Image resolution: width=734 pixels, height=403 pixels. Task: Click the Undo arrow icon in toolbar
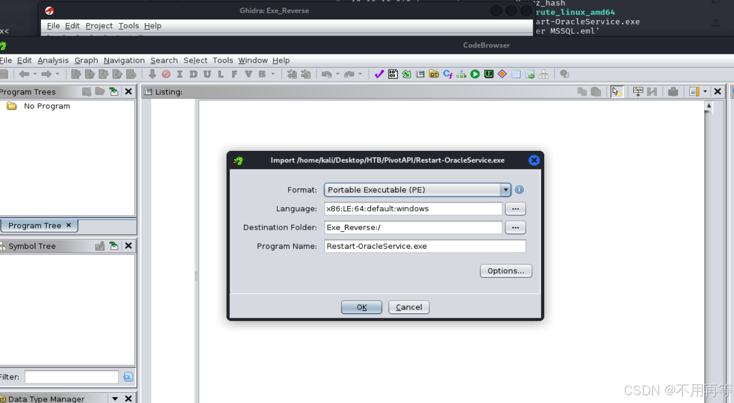(x=327, y=74)
